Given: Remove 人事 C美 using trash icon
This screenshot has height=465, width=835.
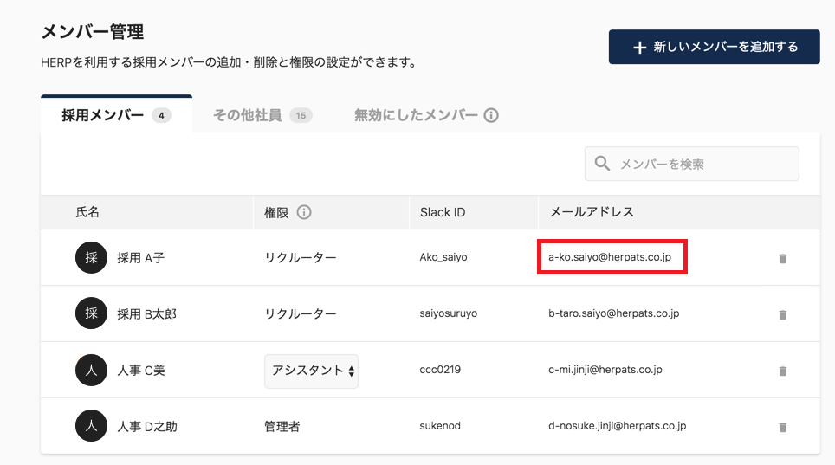Looking at the screenshot, I should pyautogui.click(x=783, y=371).
